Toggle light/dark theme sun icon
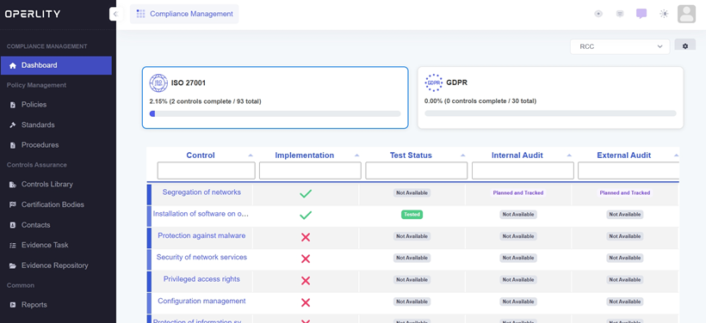The image size is (706, 323). 664,14
